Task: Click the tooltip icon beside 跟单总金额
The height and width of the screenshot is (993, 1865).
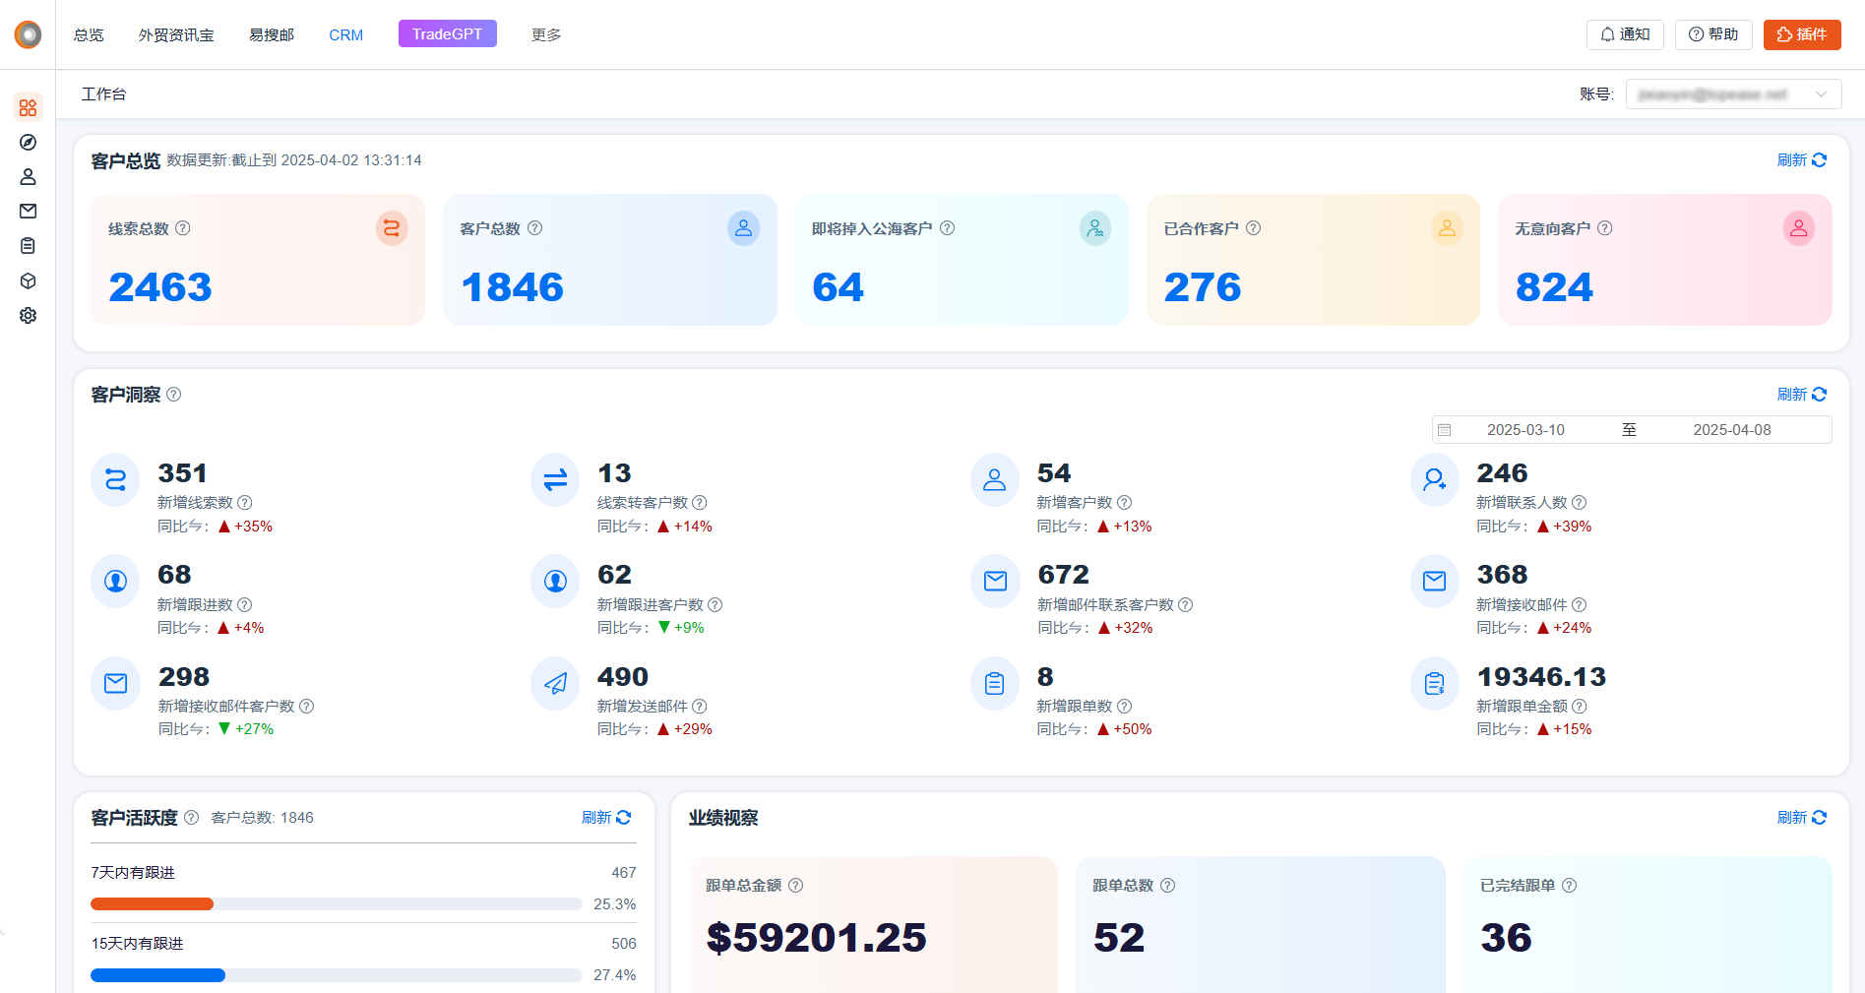Action: click(797, 885)
